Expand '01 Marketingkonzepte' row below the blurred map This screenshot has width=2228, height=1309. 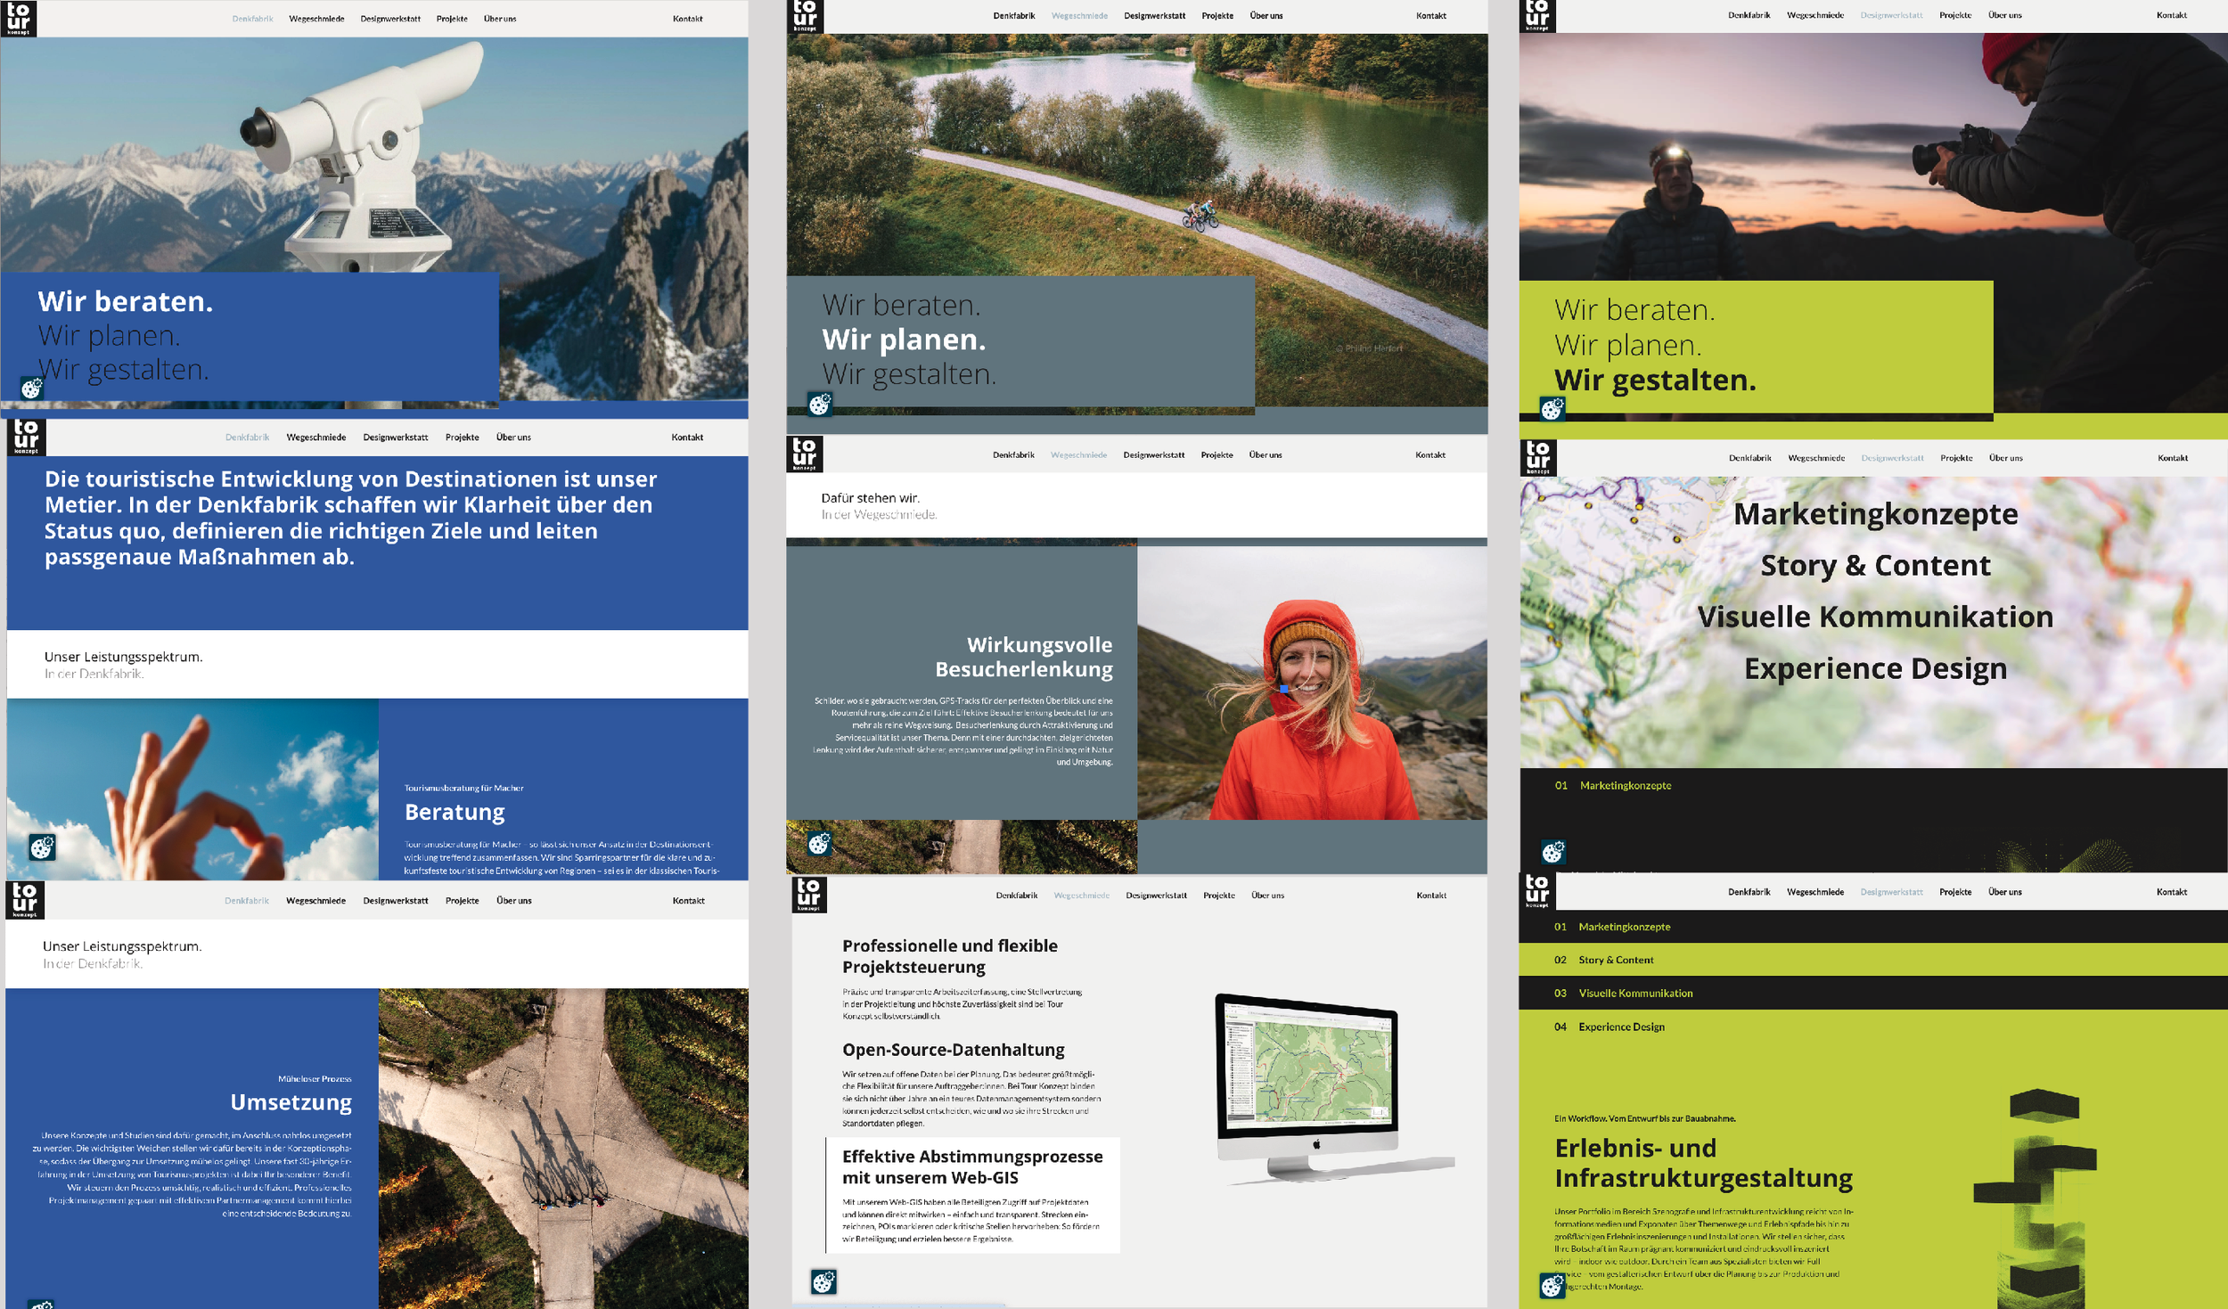coord(1873,785)
